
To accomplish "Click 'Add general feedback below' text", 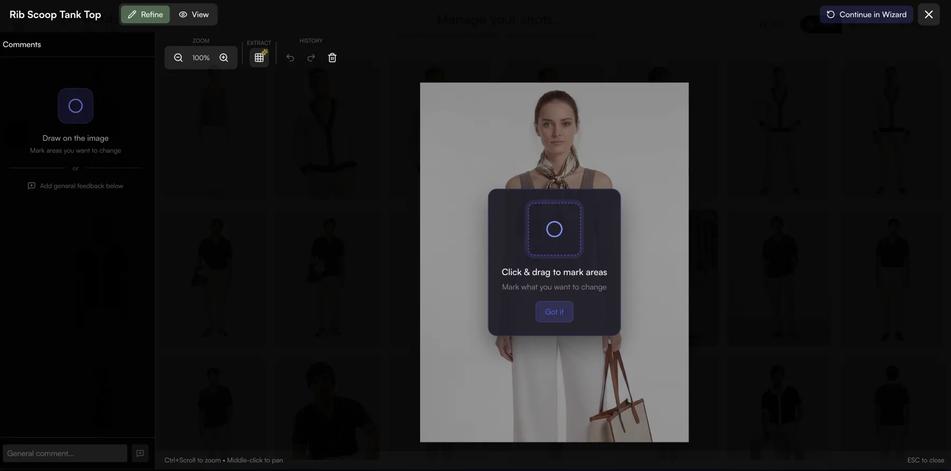I will pyautogui.click(x=81, y=186).
